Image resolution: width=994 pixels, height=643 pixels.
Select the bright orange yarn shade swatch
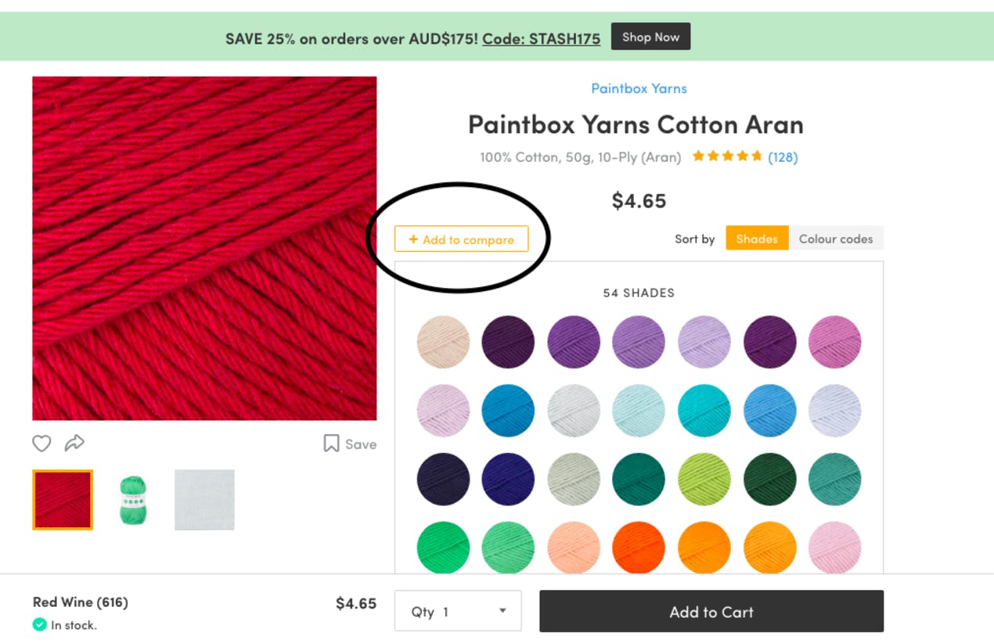638,548
